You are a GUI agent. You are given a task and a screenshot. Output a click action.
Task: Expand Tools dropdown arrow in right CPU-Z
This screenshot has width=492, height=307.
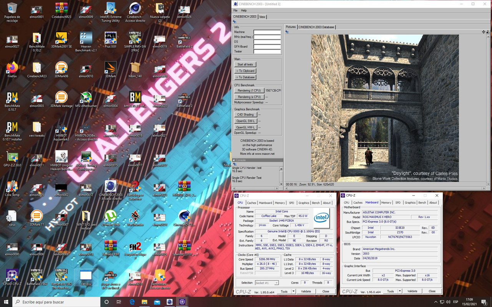pyautogui.click(x=399, y=291)
